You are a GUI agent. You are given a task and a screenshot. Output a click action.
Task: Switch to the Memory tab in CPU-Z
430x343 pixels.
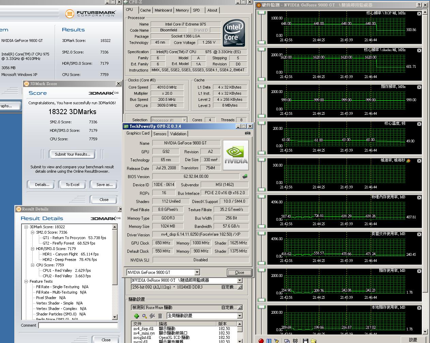(x=182, y=10)
